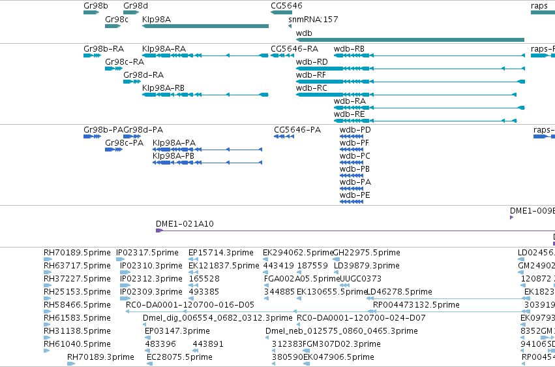
Task: Select the wdb-PF protein feature
Action: tap(352, 150)
